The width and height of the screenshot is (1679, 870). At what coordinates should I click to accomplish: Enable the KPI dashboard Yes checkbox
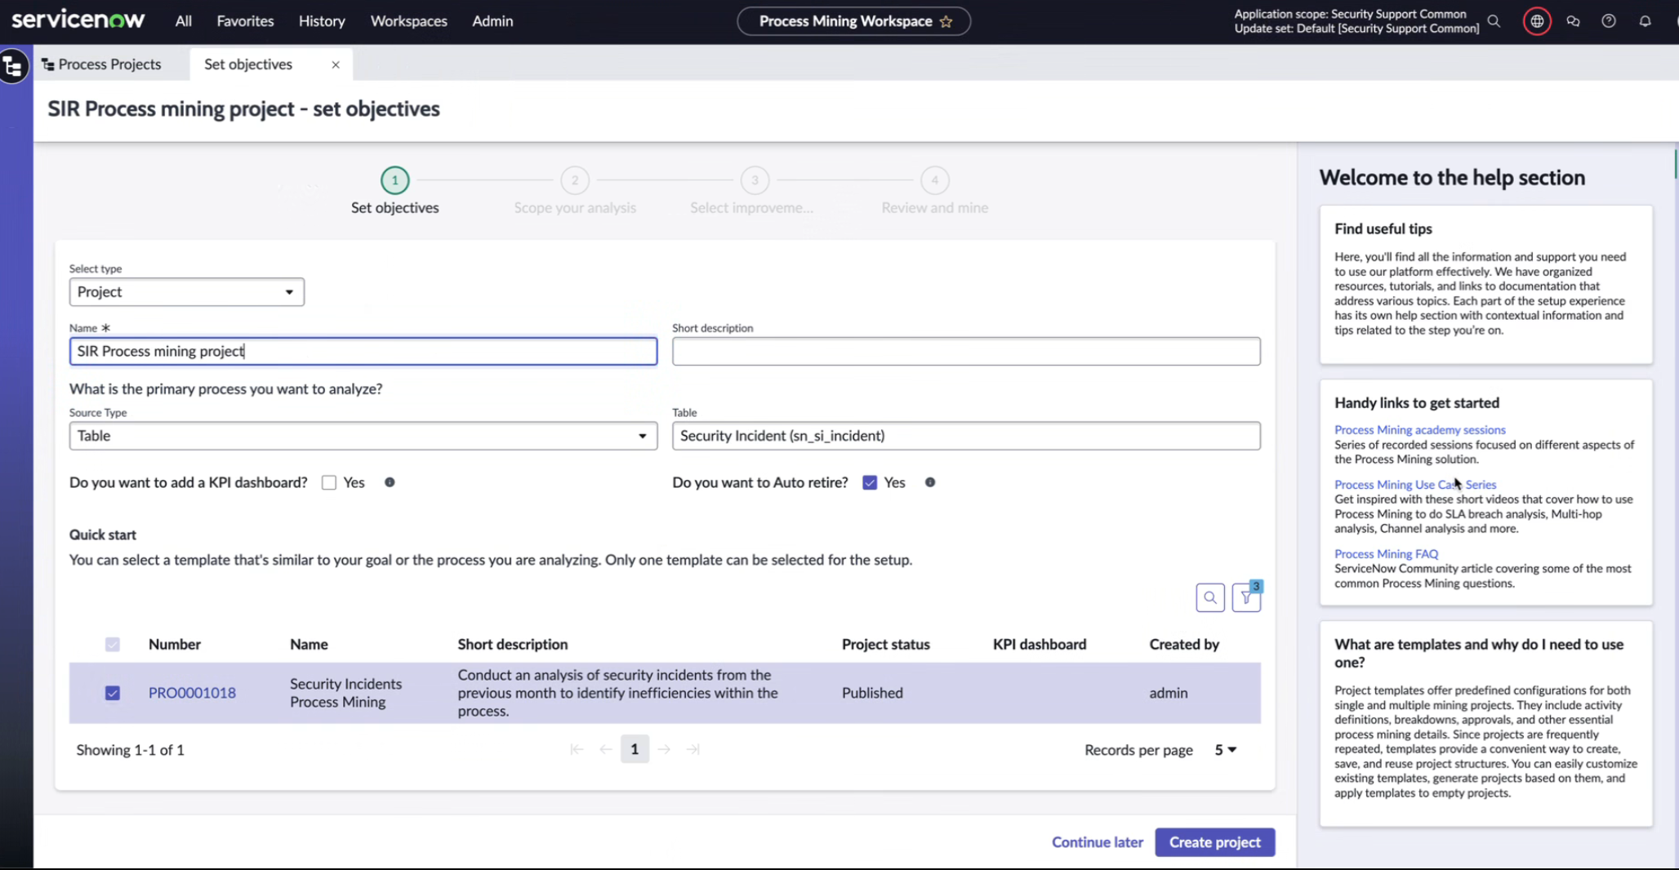click(329, 482)
